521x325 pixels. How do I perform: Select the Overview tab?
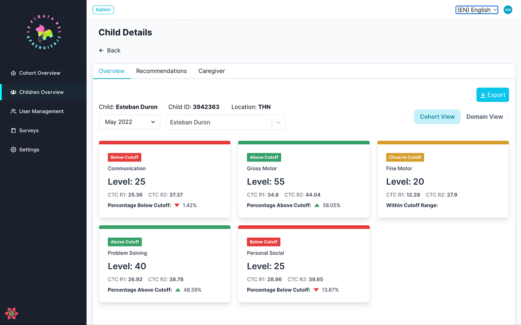coord(111,71)
